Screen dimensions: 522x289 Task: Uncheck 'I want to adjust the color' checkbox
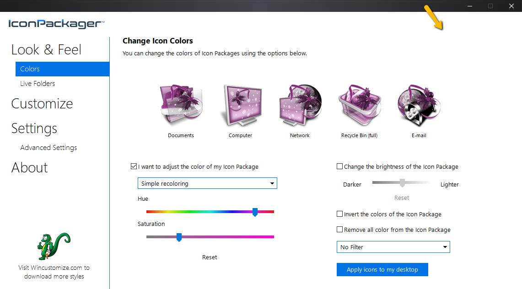click(x=134, y=166)
